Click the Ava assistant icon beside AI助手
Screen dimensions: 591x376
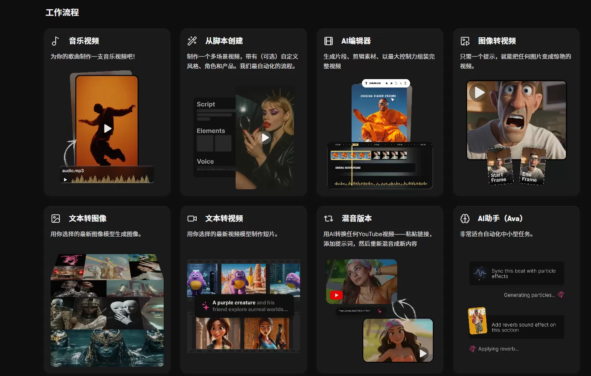tap(465, 218)
